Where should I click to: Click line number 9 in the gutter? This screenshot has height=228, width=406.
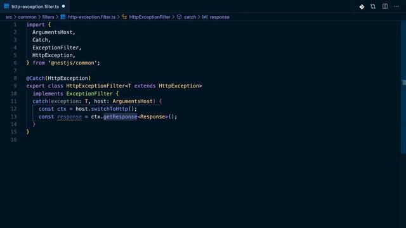[15, 86]
